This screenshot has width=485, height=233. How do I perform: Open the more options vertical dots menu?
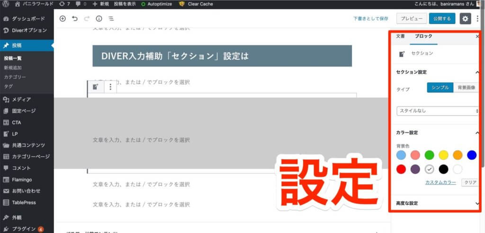[477, 18]
